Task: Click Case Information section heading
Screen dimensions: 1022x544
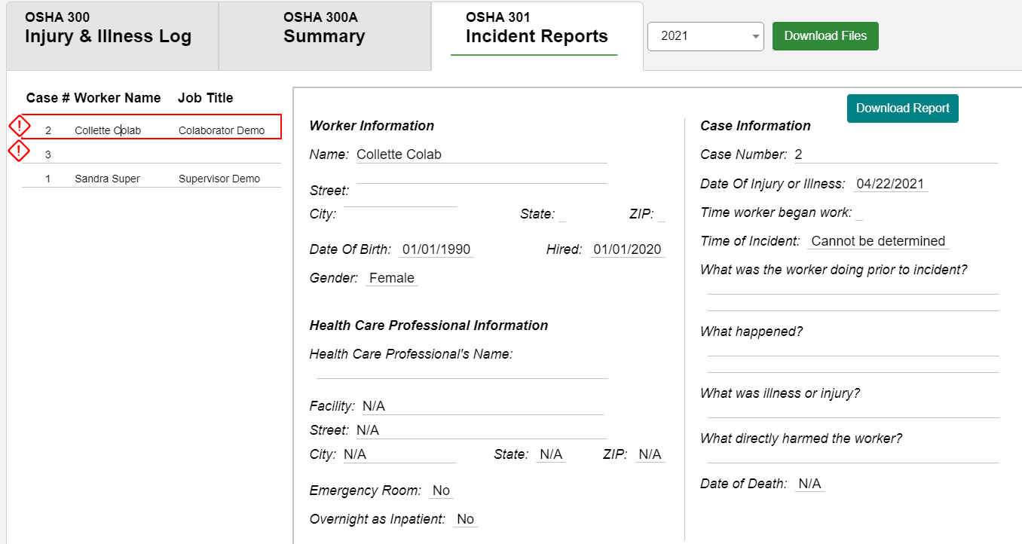Action: (x=755, y=126)
